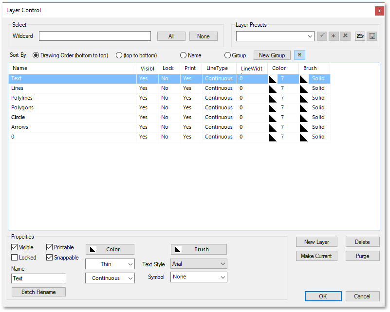Select the Text layer row

[169, 79]
